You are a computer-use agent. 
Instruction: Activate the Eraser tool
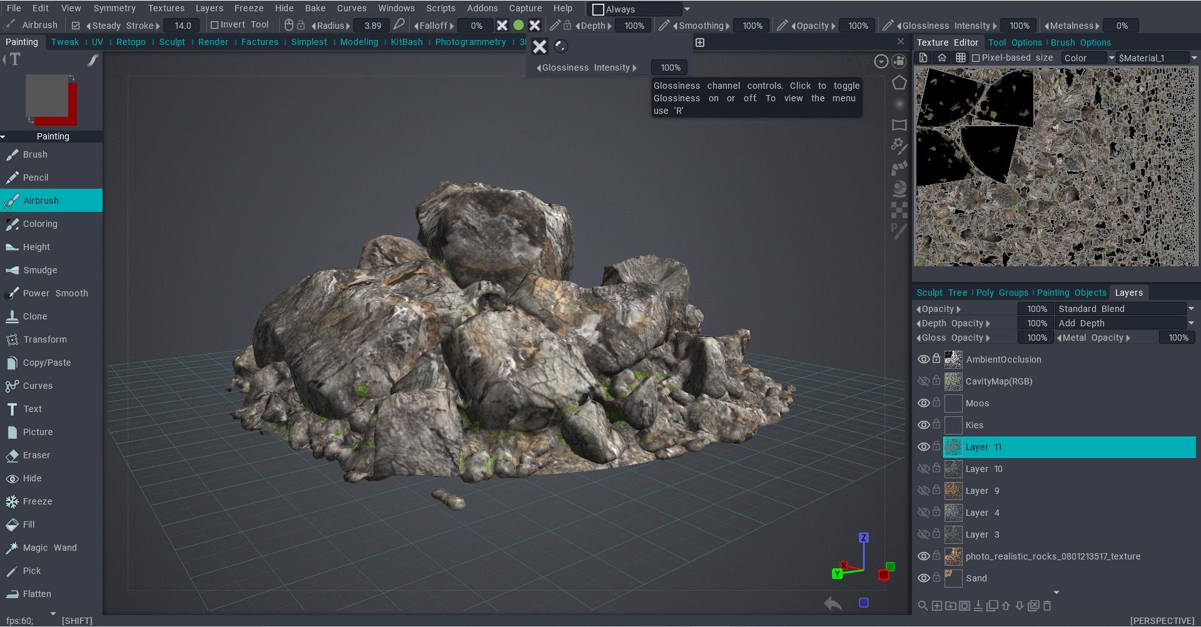pos(36,455)
